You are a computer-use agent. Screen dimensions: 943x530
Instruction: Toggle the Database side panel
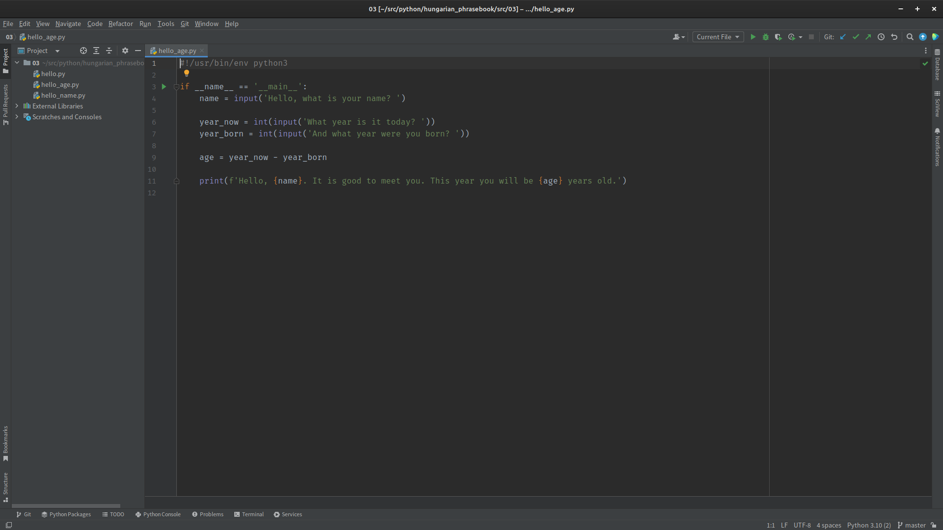tap(937, 65)
